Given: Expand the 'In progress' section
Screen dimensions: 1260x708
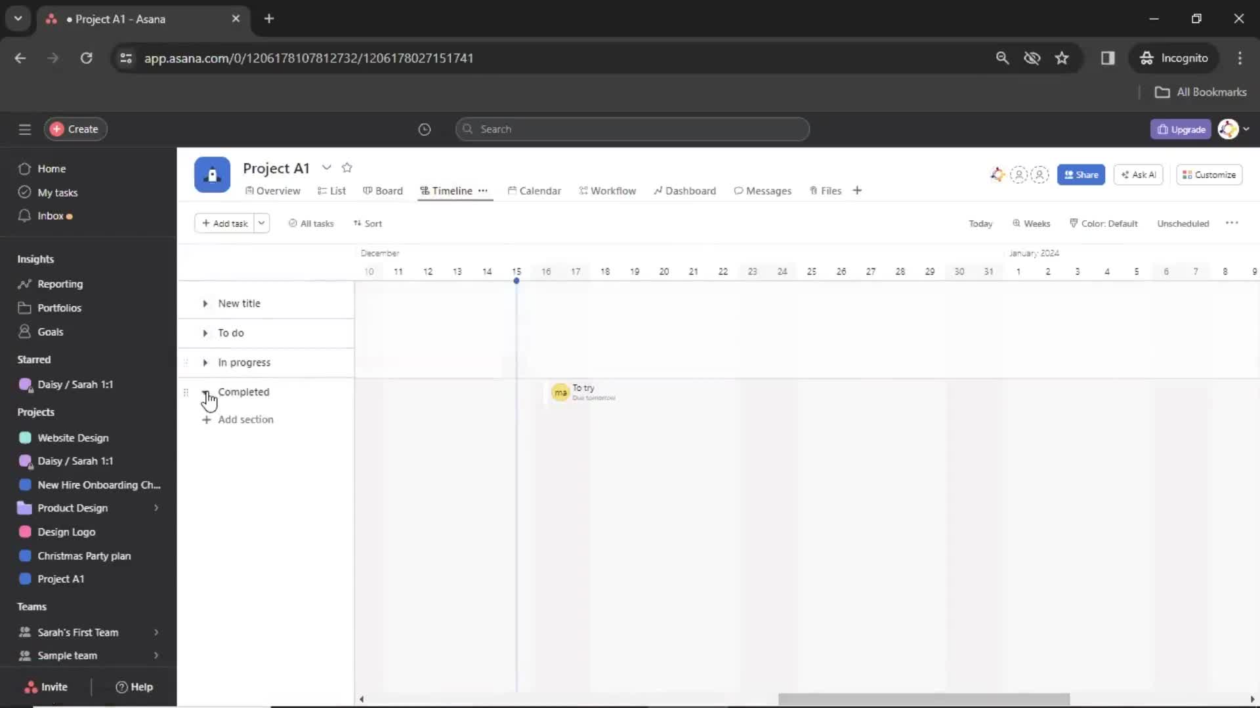Looking at the screenshot, I should point(205,363).
